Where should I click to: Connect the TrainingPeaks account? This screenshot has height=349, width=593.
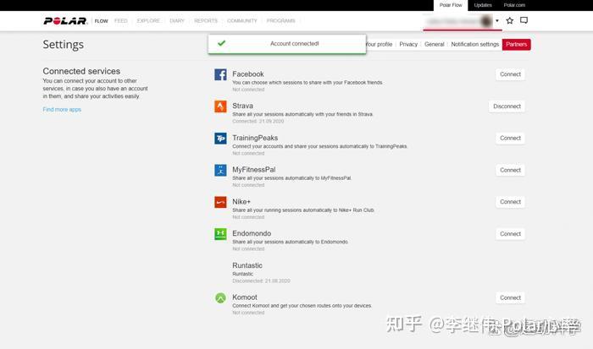point(510,138)
